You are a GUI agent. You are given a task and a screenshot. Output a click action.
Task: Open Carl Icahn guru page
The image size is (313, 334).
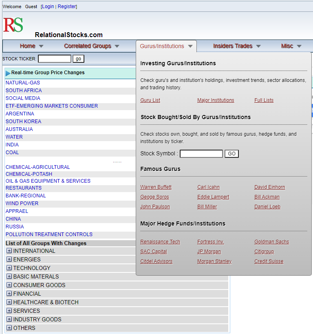208,187
